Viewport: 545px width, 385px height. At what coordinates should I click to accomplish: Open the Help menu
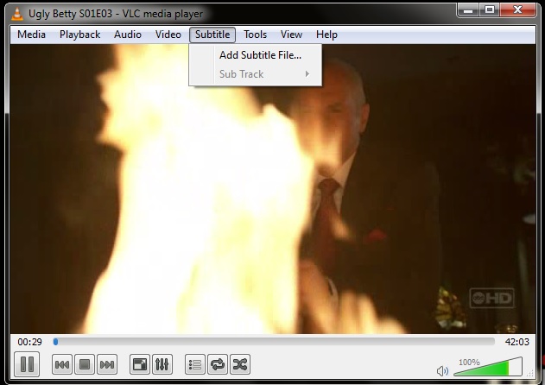coord(326,35)
